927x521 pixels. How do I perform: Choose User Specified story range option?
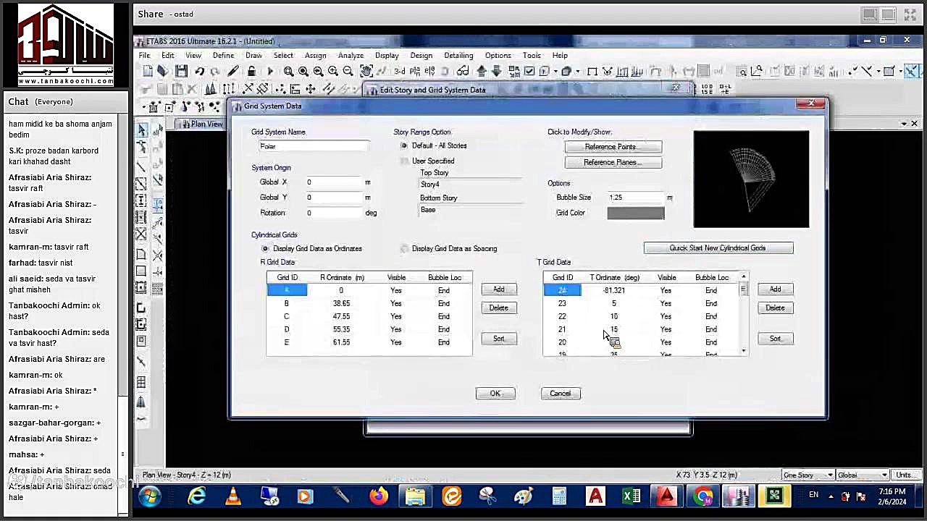(x=404, y=161)
